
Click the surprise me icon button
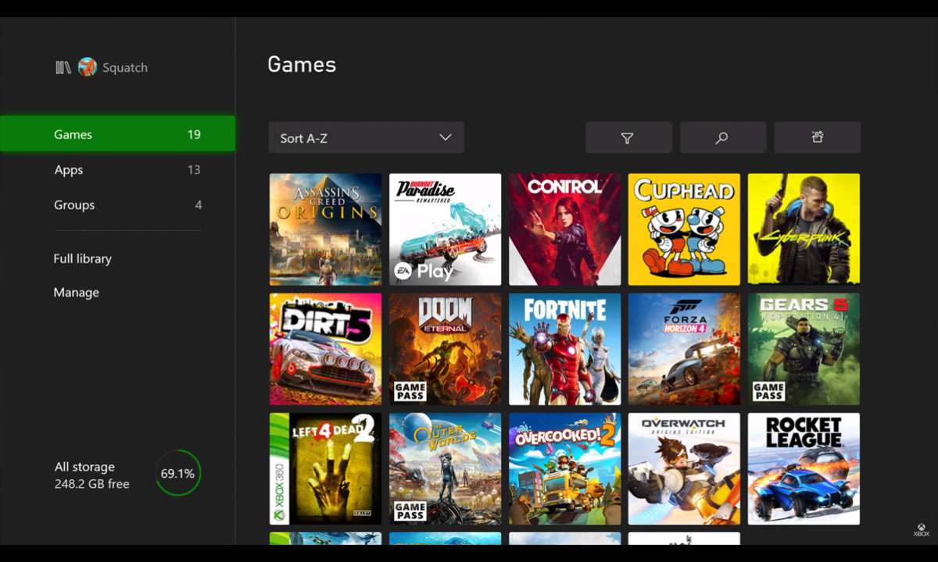(x=817, y=137)
